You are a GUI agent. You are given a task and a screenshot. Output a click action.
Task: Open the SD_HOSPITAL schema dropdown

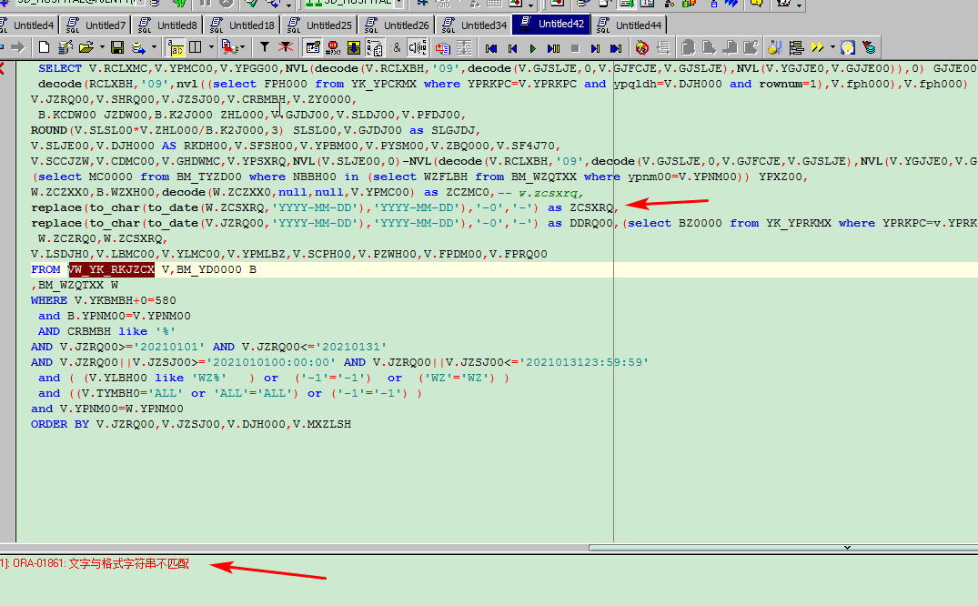coord(399,3)
